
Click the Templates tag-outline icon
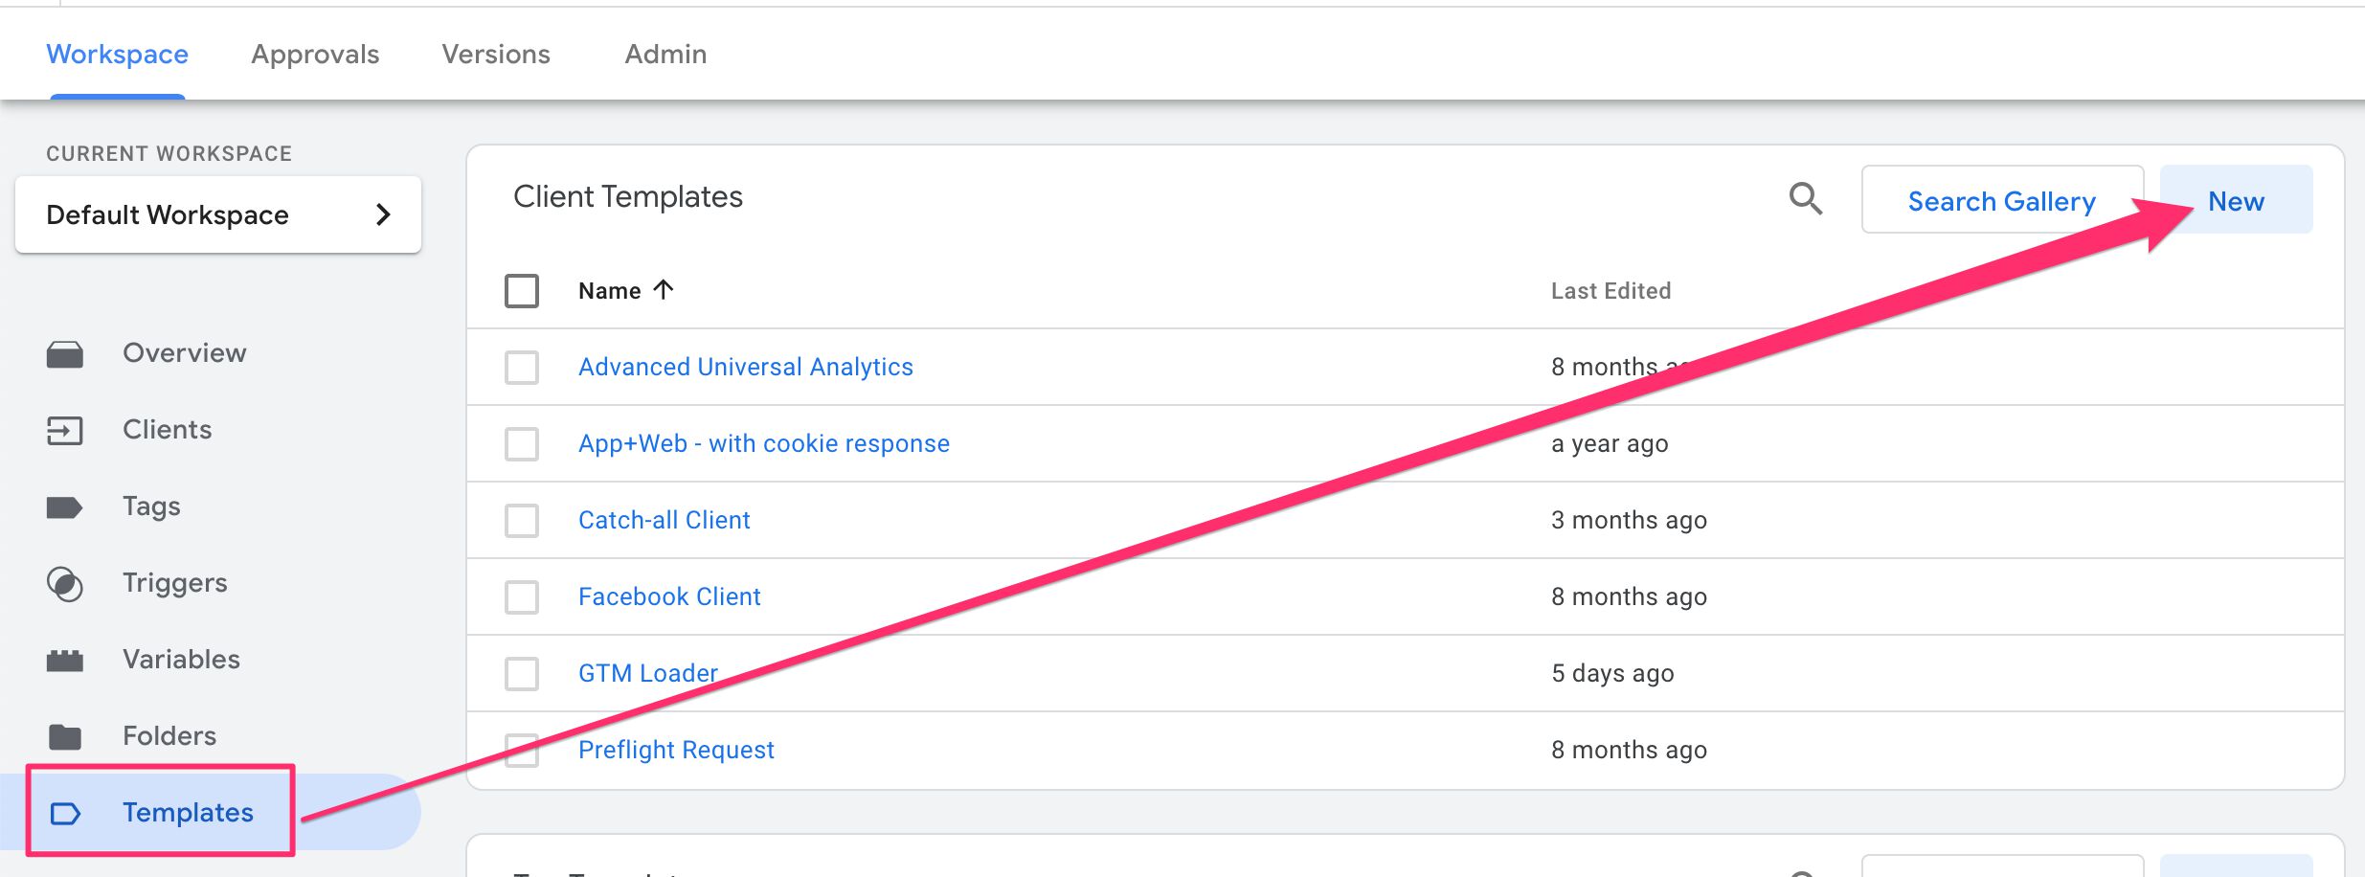(65, 814)
